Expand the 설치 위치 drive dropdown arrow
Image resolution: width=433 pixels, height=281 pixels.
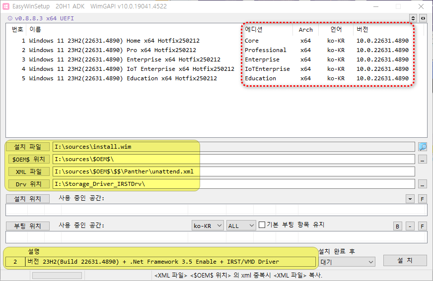point(410,199)
